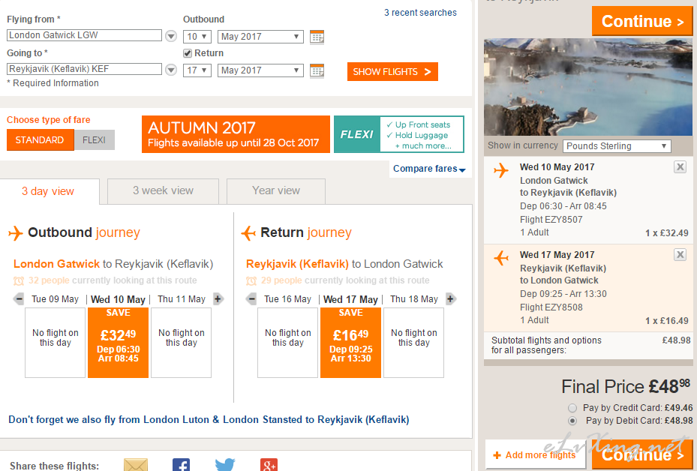Click the clock icon beside 29 people looking
Viewport: 697px width, 471px height.
(251, 280)
